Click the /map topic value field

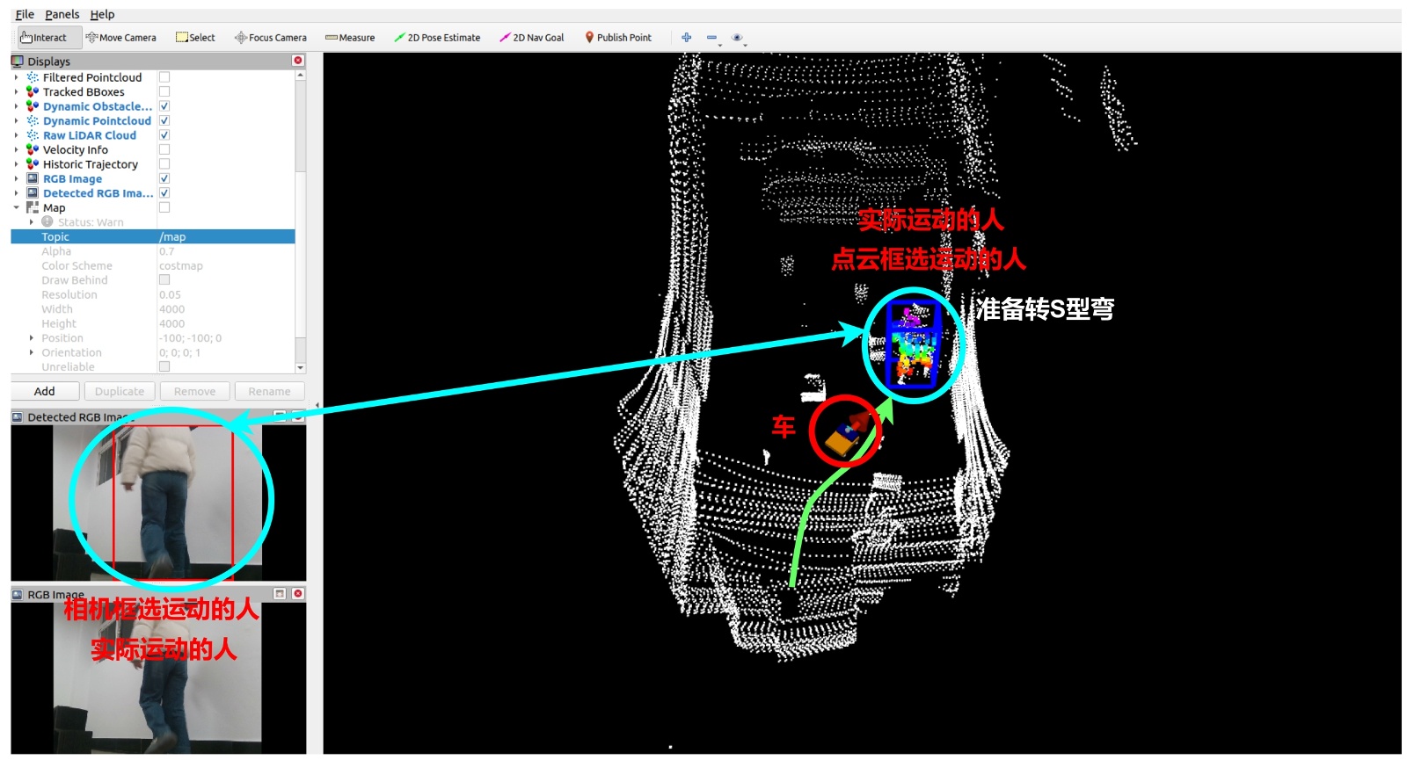(225, 237)
